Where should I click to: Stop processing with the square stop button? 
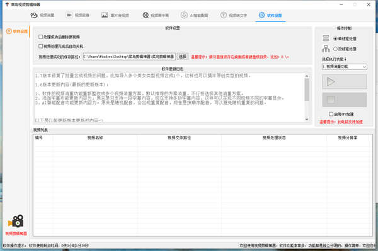[x=345, y=100]
